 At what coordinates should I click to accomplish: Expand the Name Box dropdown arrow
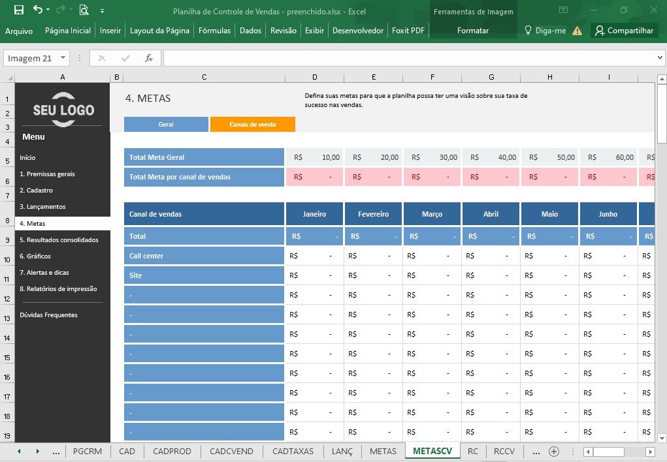[63, 58]
